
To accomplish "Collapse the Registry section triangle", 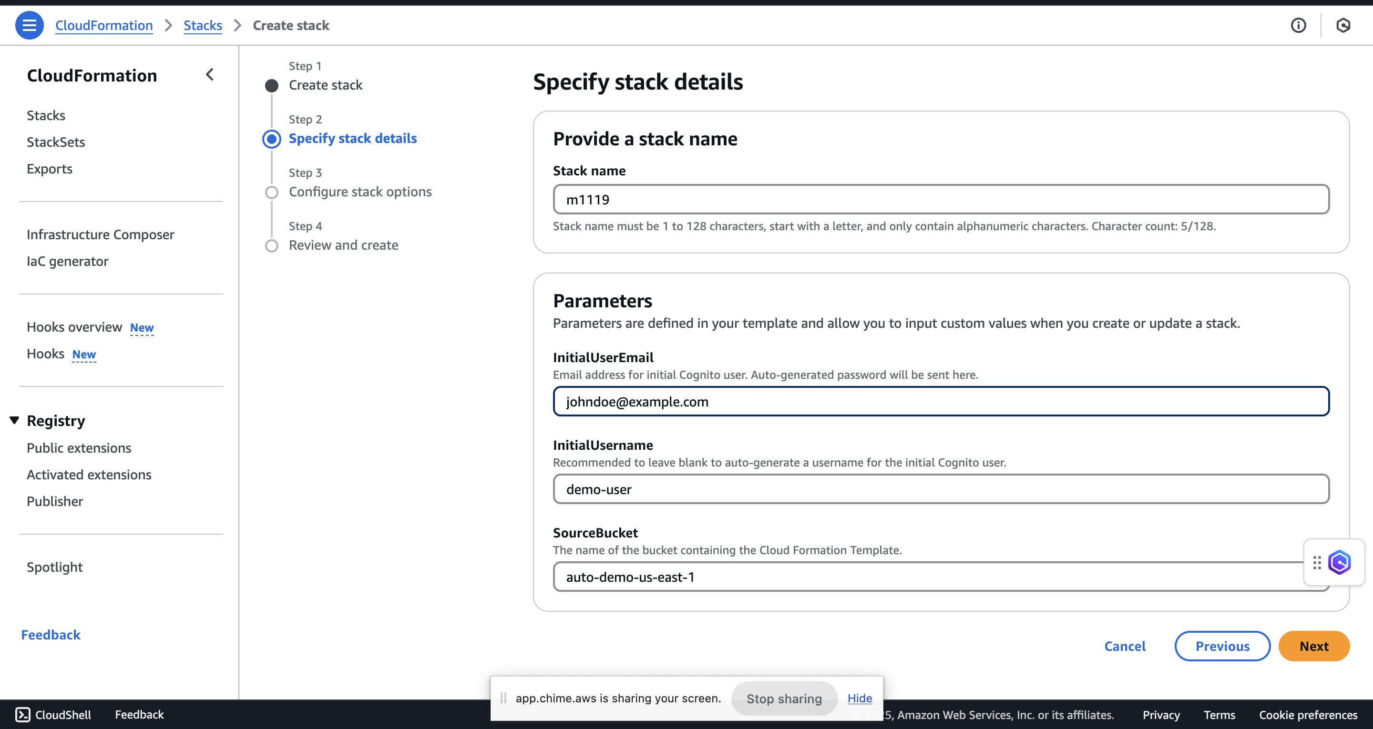I will tap(14, 420).
